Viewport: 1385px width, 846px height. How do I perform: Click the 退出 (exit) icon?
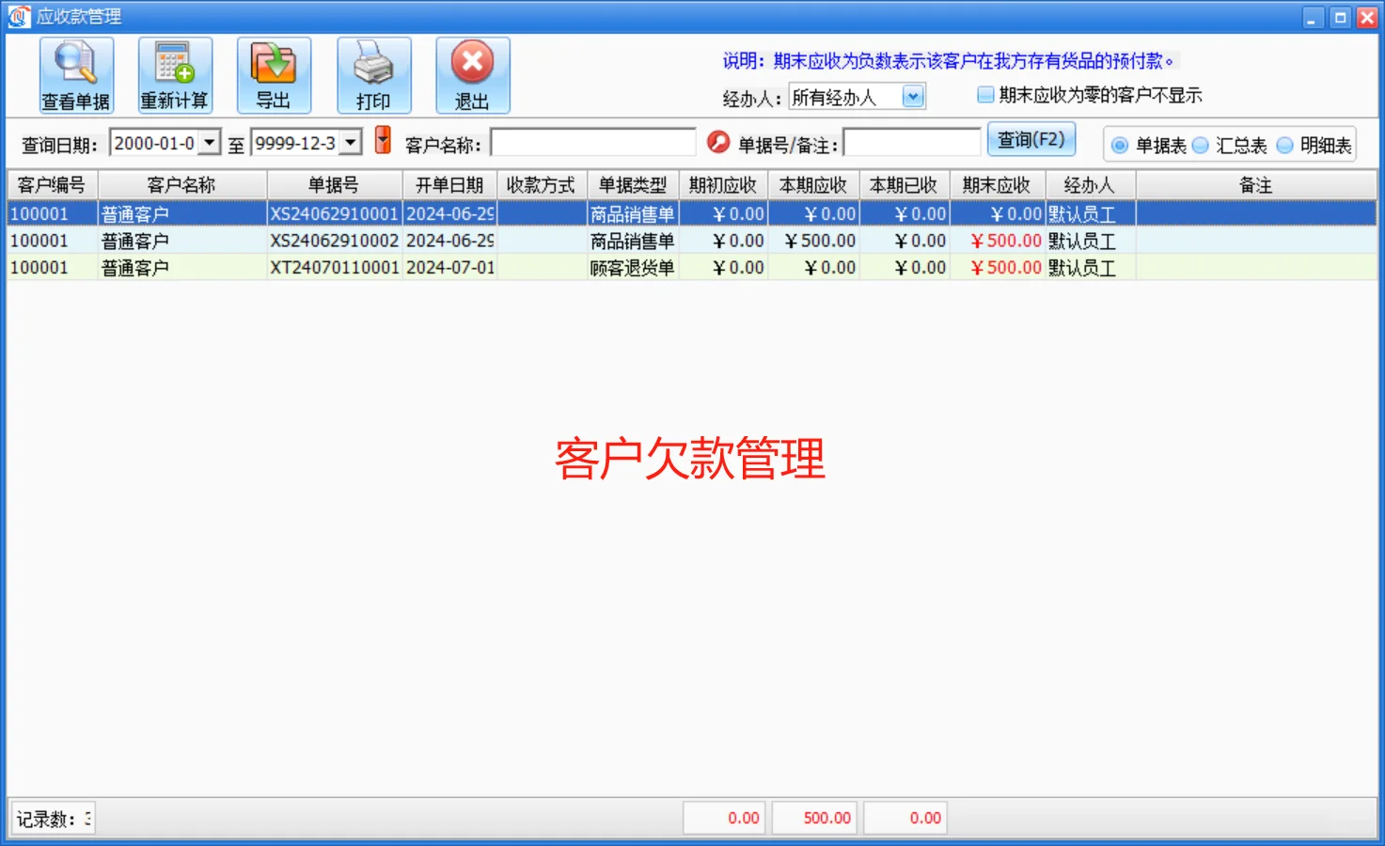coord(472,74)
